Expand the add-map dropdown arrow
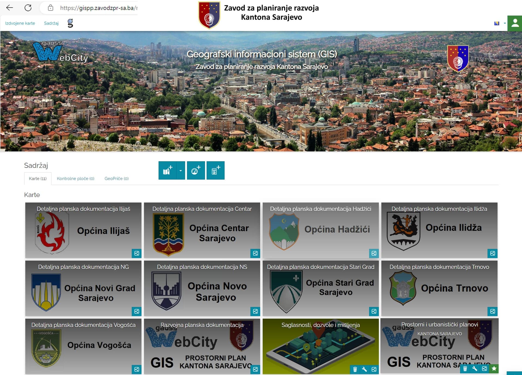The image size is (522, 375). click(x=181, y=170)
